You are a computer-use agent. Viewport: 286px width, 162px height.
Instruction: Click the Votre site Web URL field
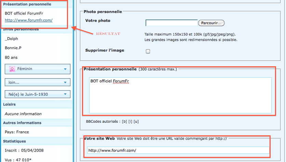coord(178,150)
